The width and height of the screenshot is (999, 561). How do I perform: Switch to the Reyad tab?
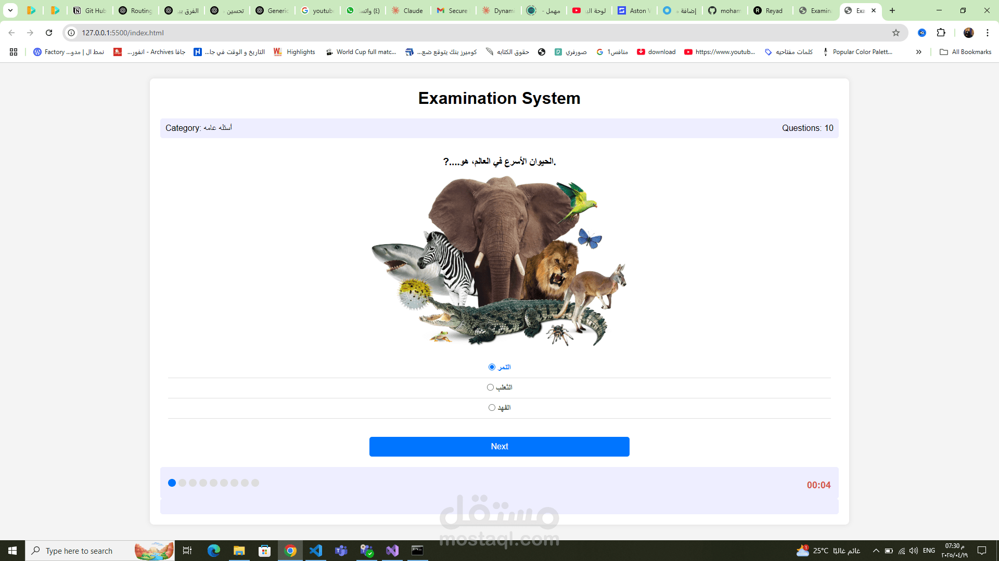[770, 10]
